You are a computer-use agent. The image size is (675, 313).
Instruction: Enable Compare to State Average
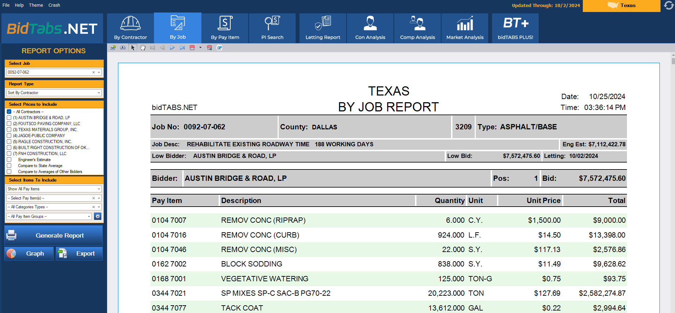9,166
